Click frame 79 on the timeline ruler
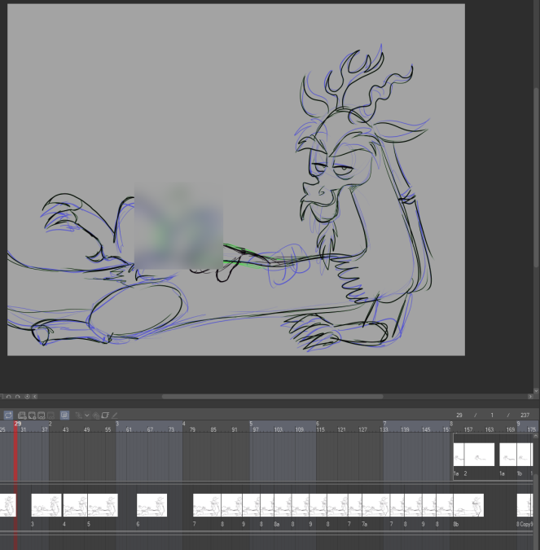Image resolution: width=540 pixels, height=550 pixels. 192,429
